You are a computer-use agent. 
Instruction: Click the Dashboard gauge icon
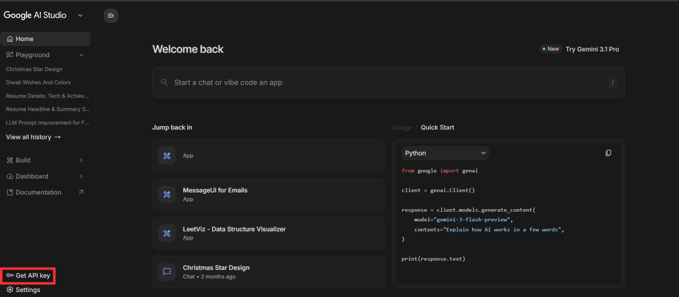(x=10, y=176)
